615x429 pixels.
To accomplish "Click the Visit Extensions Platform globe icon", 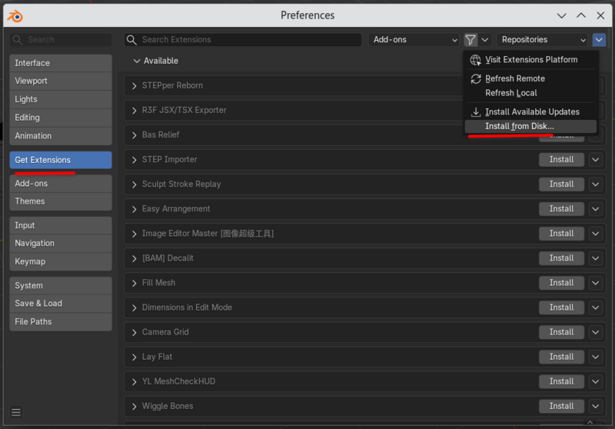I will tap(475, 60).
